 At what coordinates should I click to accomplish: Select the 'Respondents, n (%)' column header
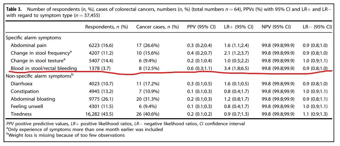click(x=106, y=27)
